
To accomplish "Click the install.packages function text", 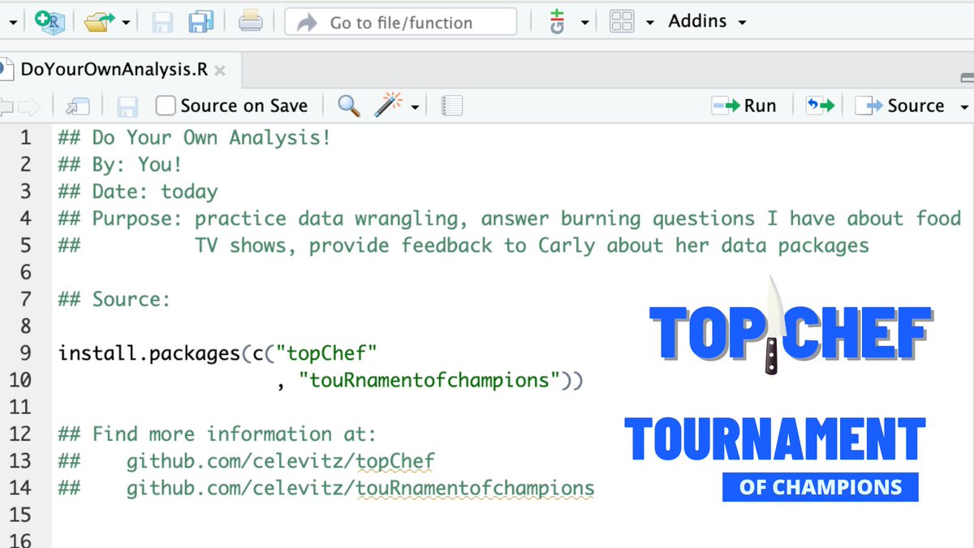I will click(x=149, y=353).
